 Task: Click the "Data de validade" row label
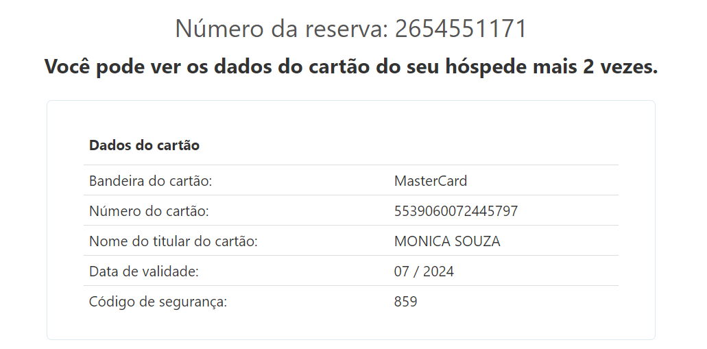point(143,272)
